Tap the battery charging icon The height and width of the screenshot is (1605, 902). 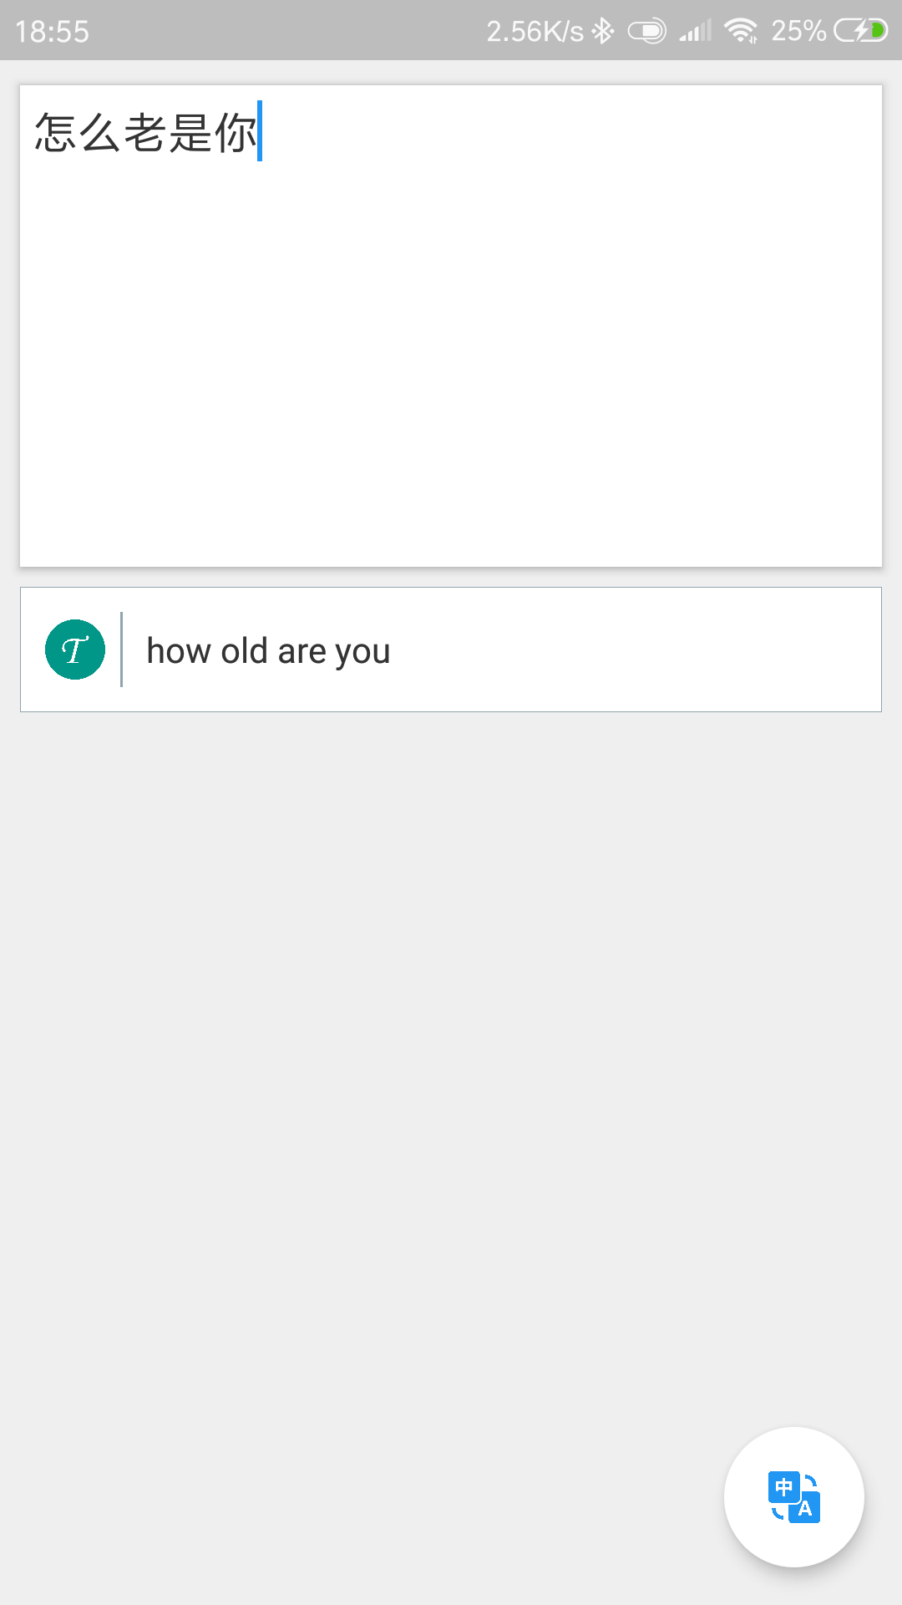coord(861,31)
